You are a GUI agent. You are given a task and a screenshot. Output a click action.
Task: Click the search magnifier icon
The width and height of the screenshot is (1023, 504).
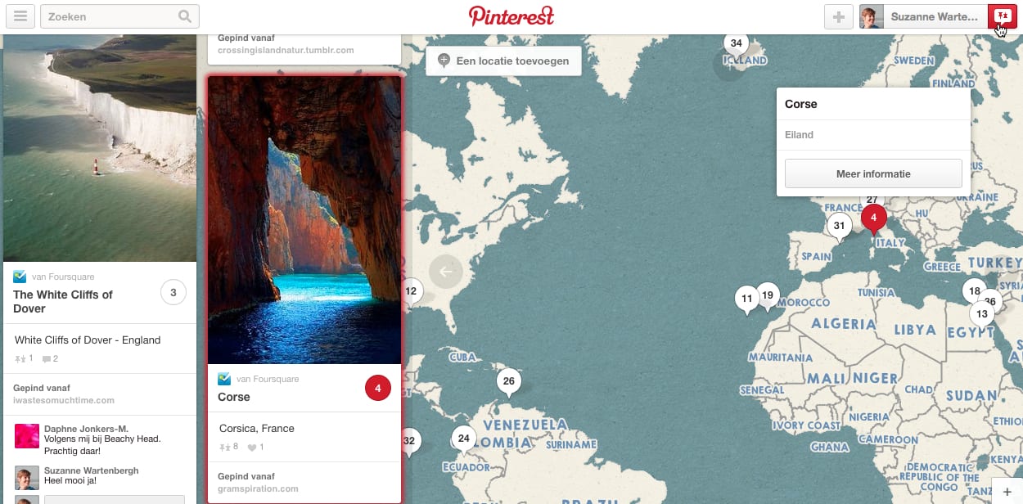tap(186, 16)
